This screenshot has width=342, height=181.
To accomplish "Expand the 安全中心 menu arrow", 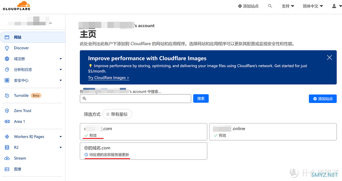I will (60, 80).
